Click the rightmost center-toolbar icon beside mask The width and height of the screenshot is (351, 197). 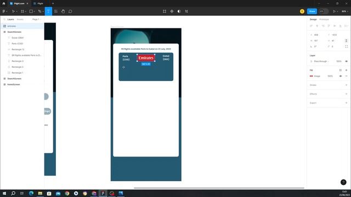tap(186, 11)
